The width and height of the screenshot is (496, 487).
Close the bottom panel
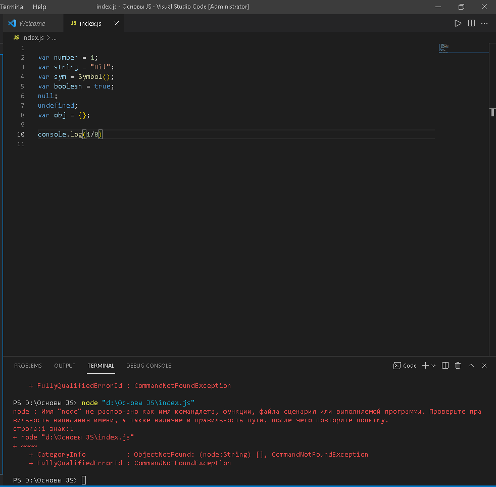pyautogui.click(x=484, y=366)
